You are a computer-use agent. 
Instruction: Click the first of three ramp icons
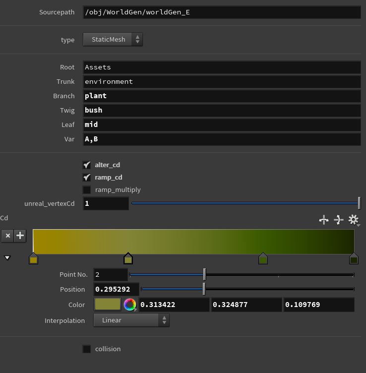pyautogui.click(x=324, y=220)
